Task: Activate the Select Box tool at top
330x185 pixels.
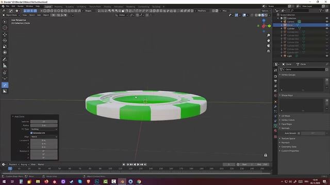Action: point(5,22)
